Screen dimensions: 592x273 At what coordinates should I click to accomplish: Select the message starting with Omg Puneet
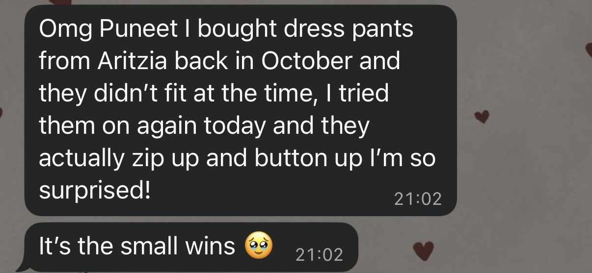coord(241,111)
